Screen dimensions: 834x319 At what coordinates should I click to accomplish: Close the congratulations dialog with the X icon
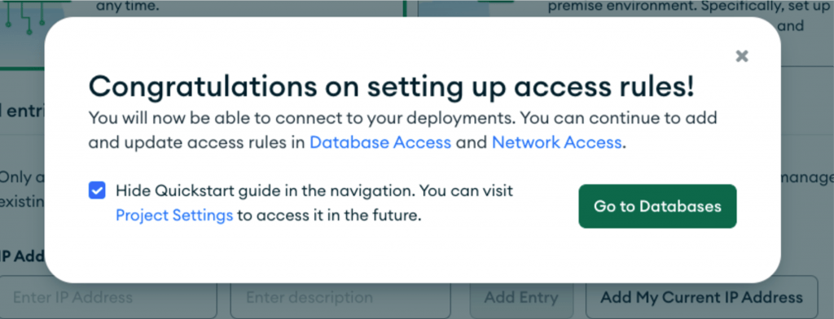pos(742,56)
